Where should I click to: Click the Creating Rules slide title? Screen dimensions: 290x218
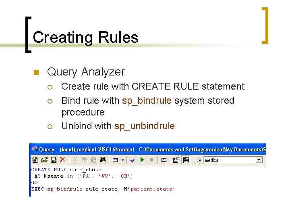(86, 37)
